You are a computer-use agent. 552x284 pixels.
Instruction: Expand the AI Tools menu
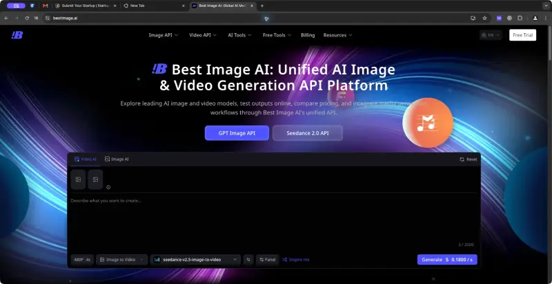pos(239,35)
